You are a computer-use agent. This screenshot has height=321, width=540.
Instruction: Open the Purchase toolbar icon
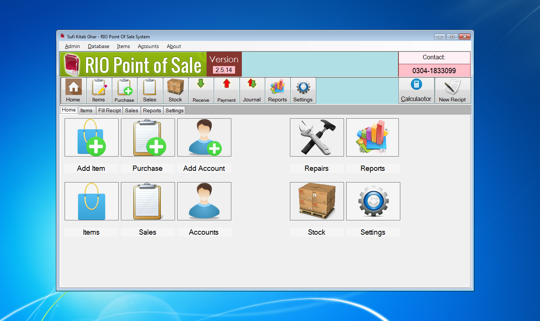click(124, 90)
